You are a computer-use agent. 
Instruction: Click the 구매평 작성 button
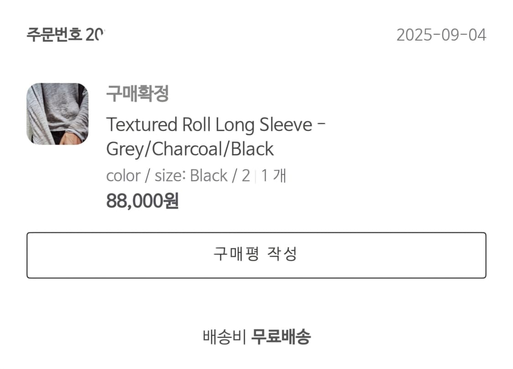[x=256, y=255]
